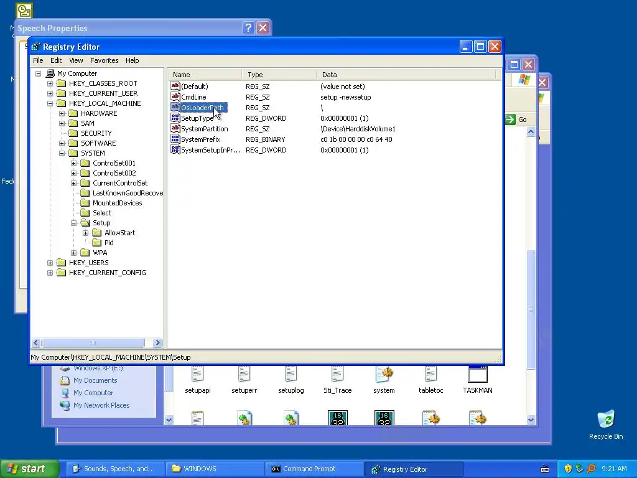Viewport: 637px width, 478px height.
Task: Switch to Sounds, Speech taskbar button
Action: click(115, 469)
